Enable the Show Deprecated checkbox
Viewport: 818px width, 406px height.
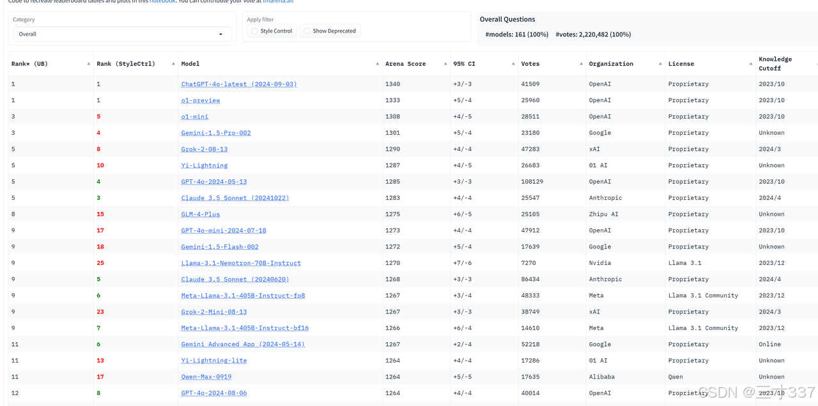pyautogui.click(x=307, y=31)
